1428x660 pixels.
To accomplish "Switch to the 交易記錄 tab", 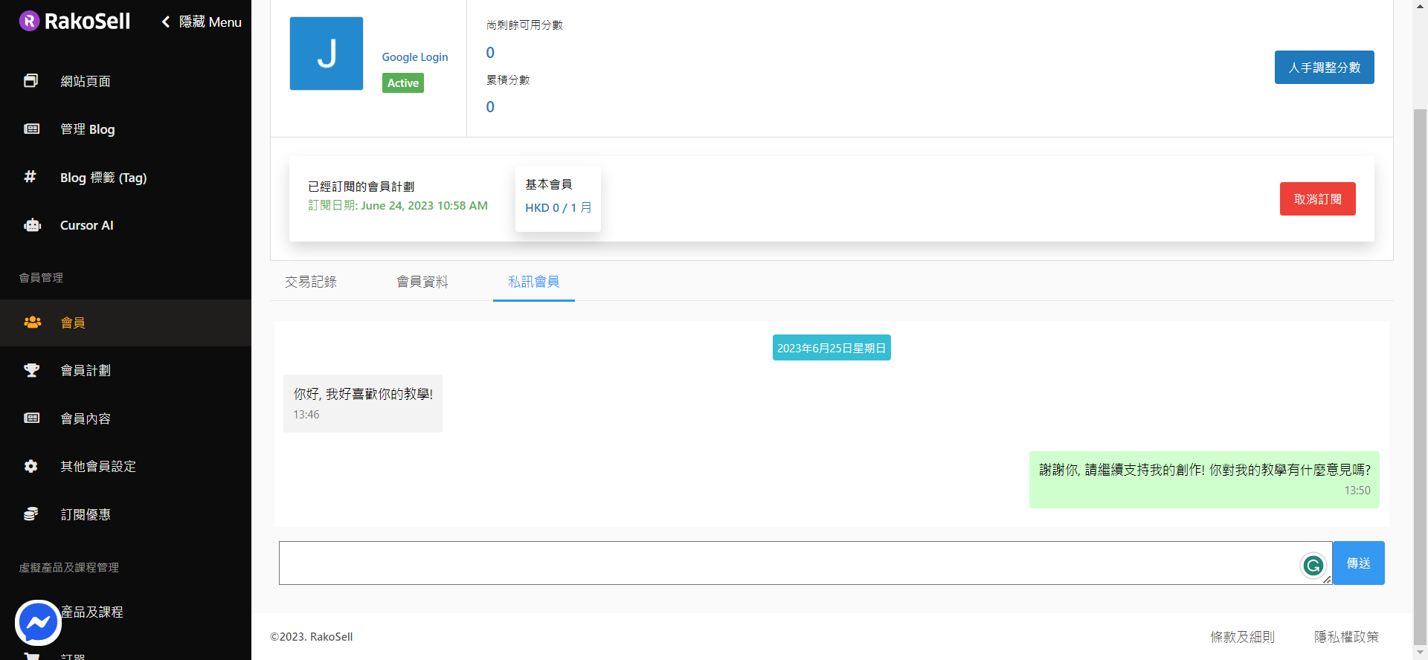I will pyautogui.click(x=311, y=282).
